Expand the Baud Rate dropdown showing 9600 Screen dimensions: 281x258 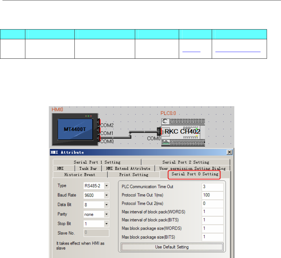coord(106,195)
